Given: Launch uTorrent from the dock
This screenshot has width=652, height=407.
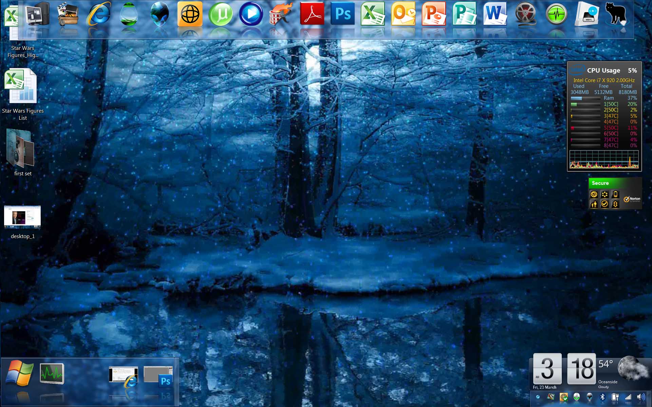Looking at the screenshot, I should (x=220, y=14).
